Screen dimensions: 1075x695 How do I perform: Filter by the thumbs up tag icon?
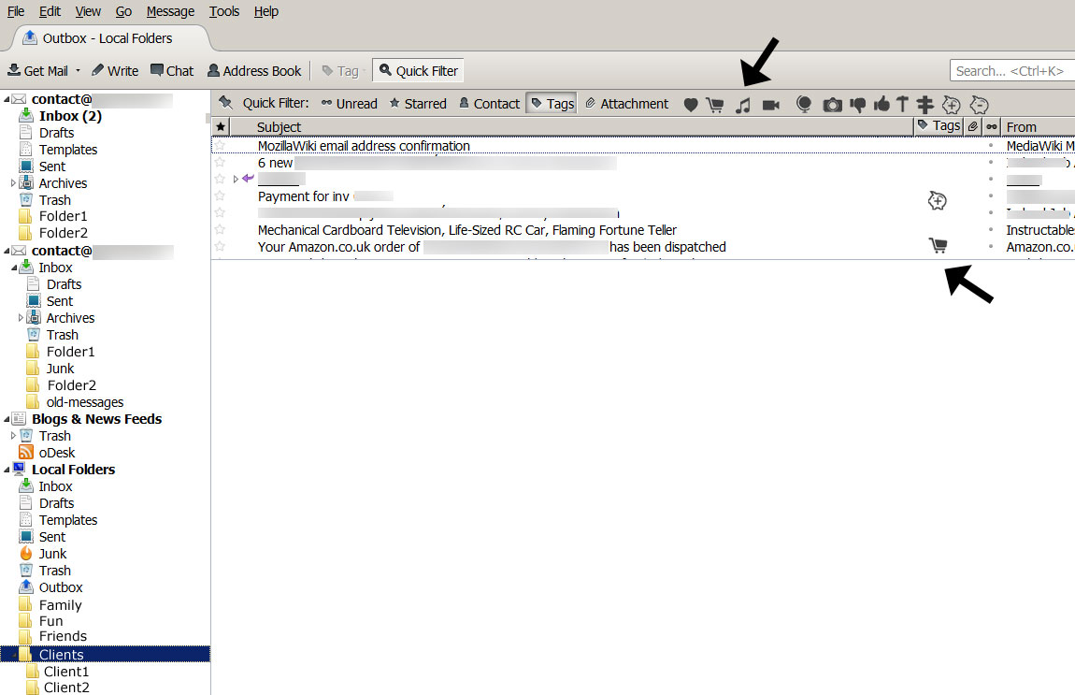click(x=881, y=105)
